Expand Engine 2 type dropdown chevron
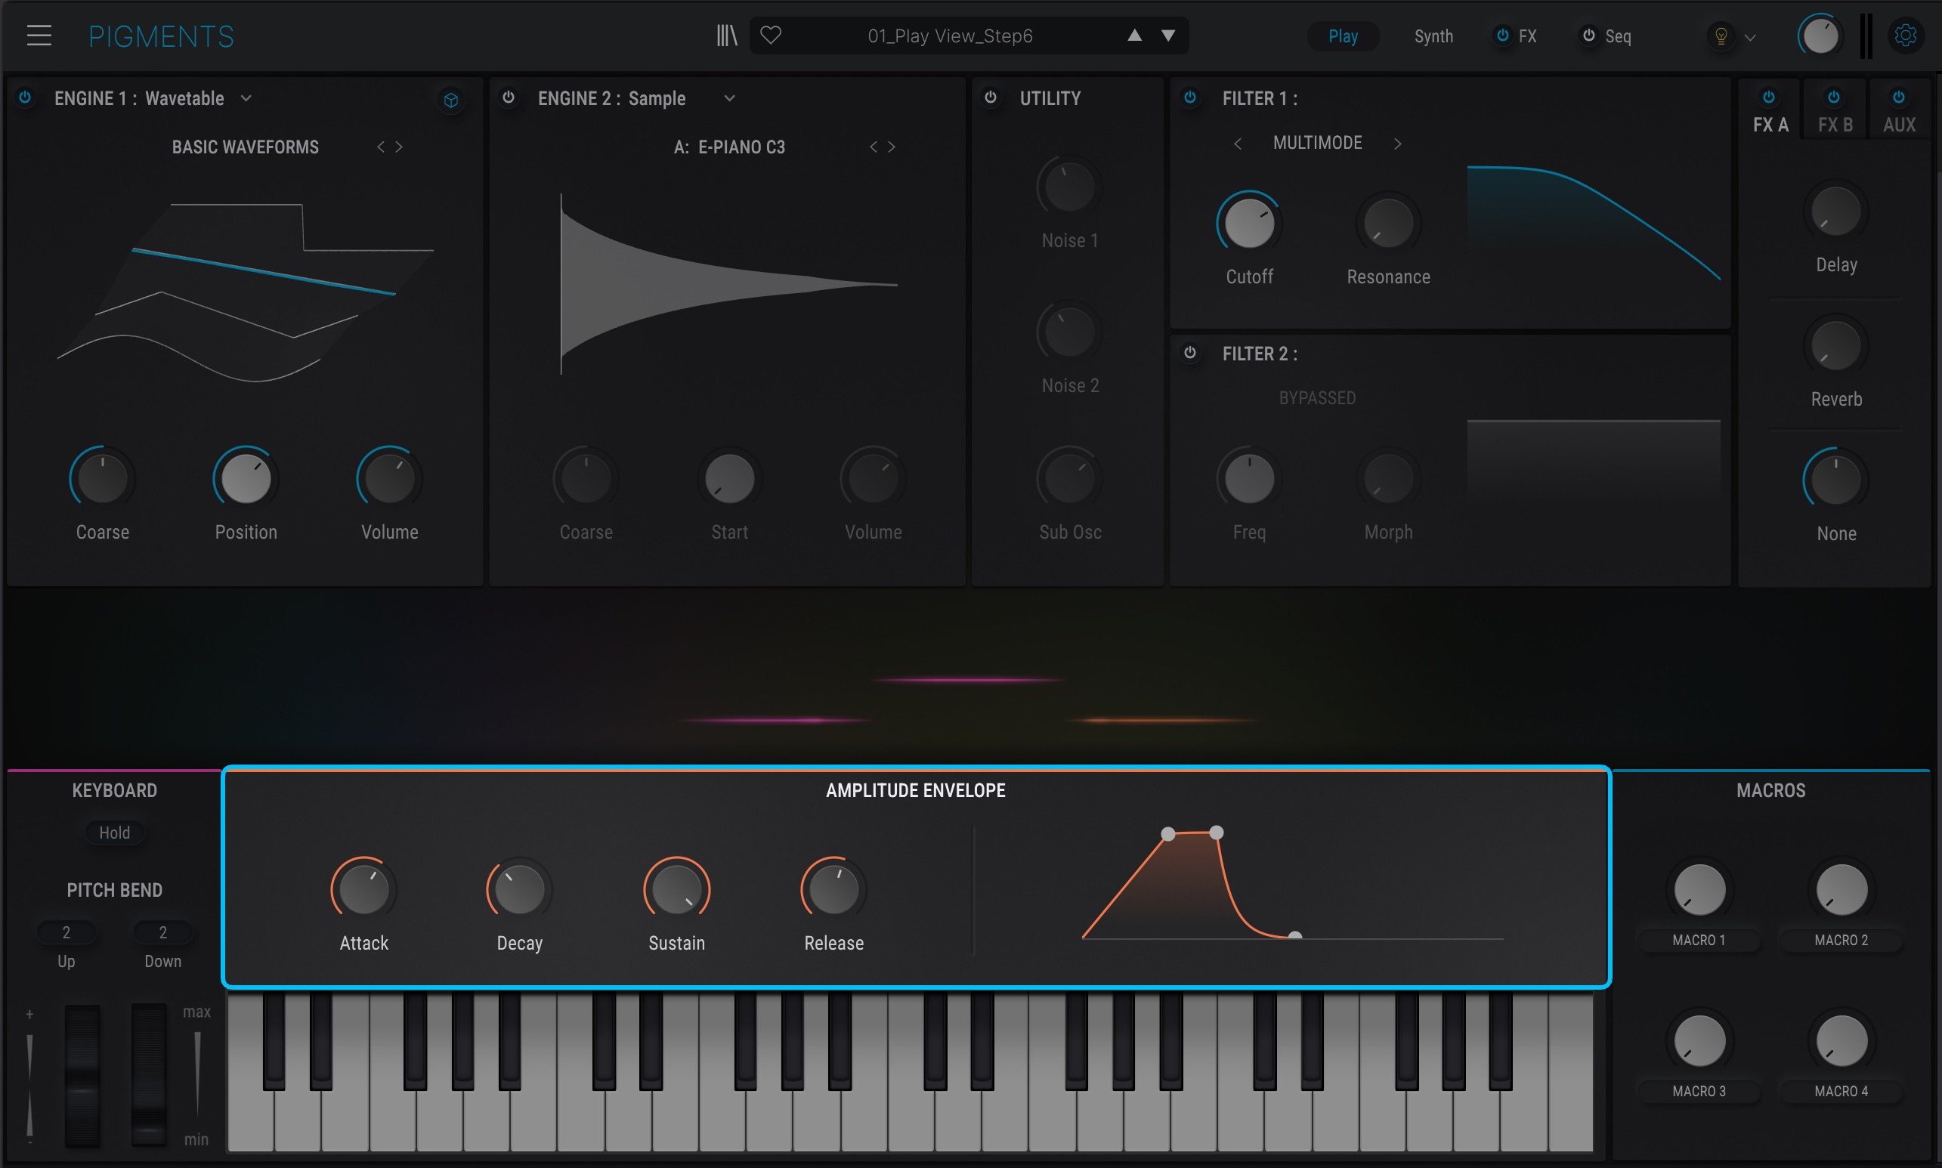Screen dimensions: 1942x1168 (x=730, y=98)
